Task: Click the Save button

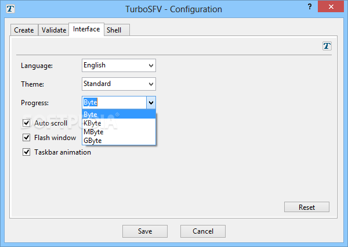Action: click(x=145, y=231)
